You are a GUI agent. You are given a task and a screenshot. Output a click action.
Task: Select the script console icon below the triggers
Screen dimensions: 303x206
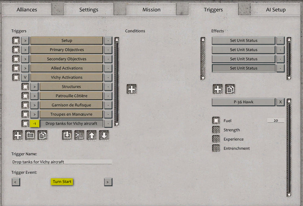(79, 135)
